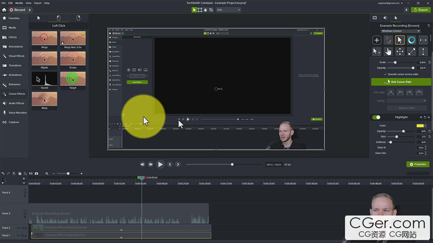Expand the Record options arrow

[x=30, y=10]
